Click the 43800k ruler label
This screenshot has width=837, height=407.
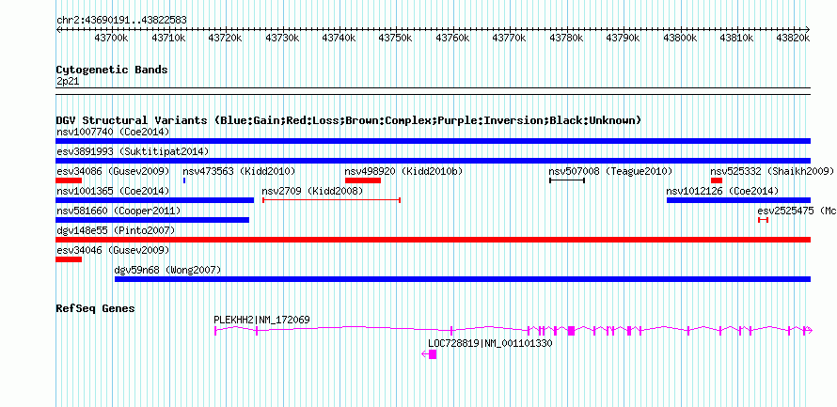coord(680,38)
